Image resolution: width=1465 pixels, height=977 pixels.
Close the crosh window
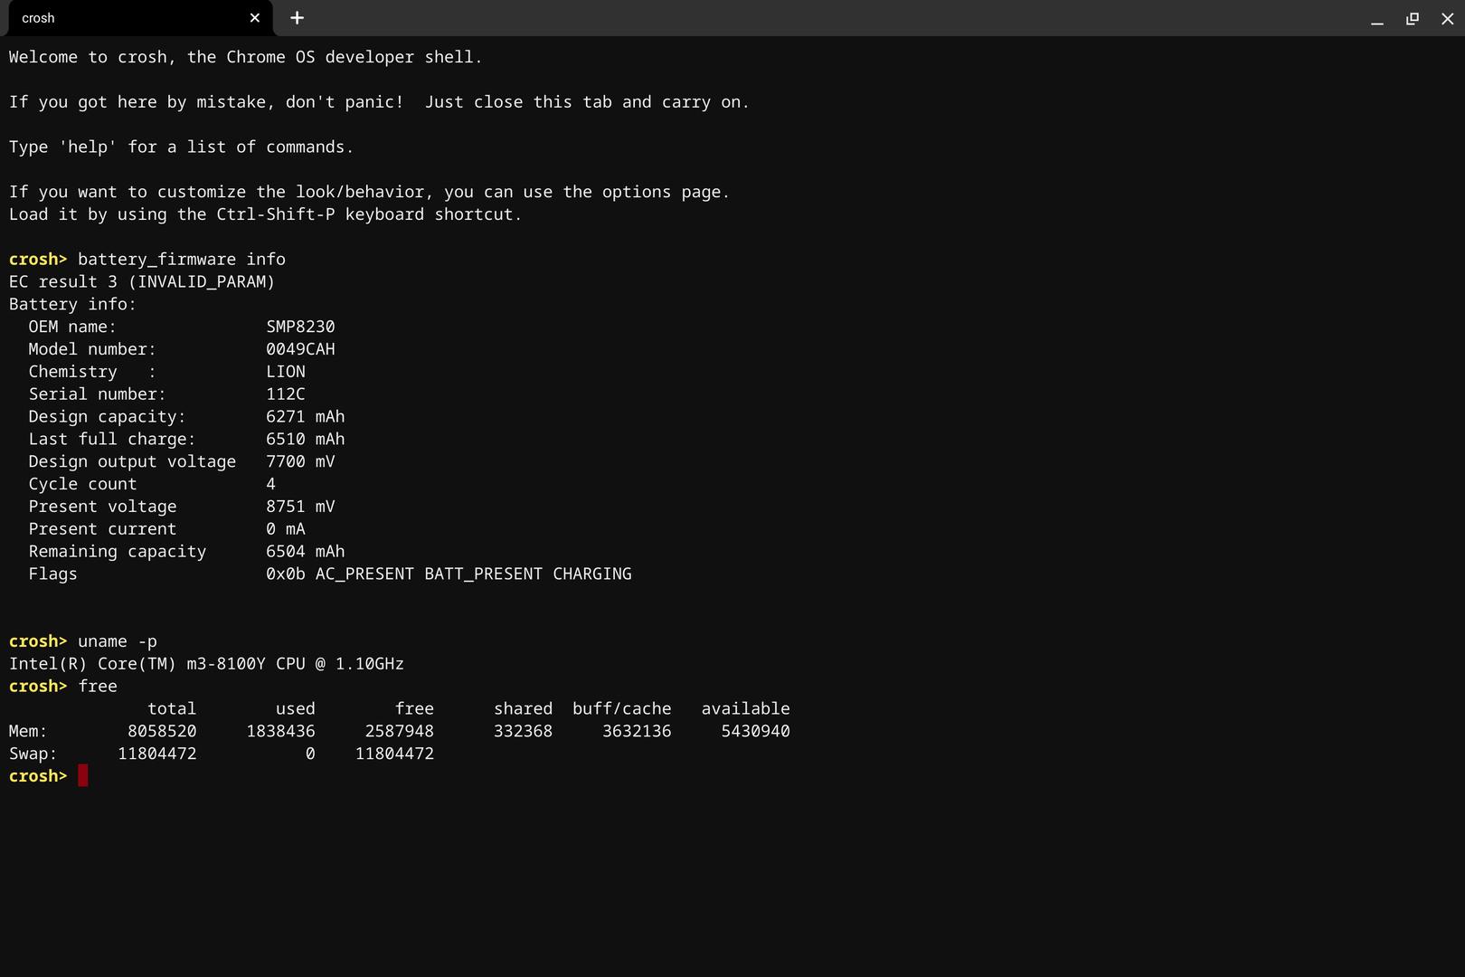coord(1447,18)
